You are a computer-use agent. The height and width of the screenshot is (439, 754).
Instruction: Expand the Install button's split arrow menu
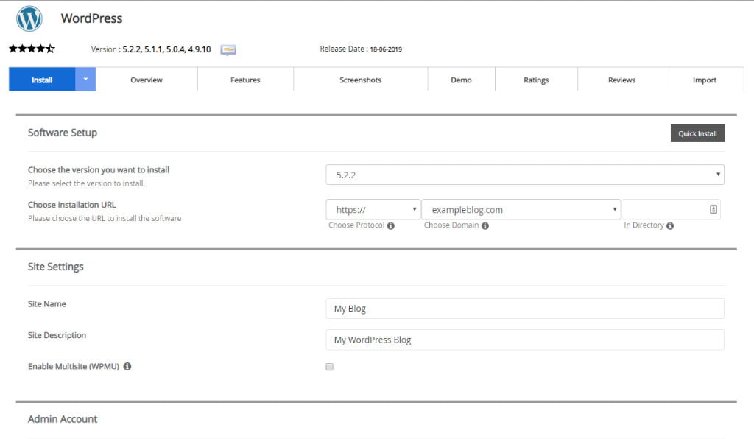(86, 80)
